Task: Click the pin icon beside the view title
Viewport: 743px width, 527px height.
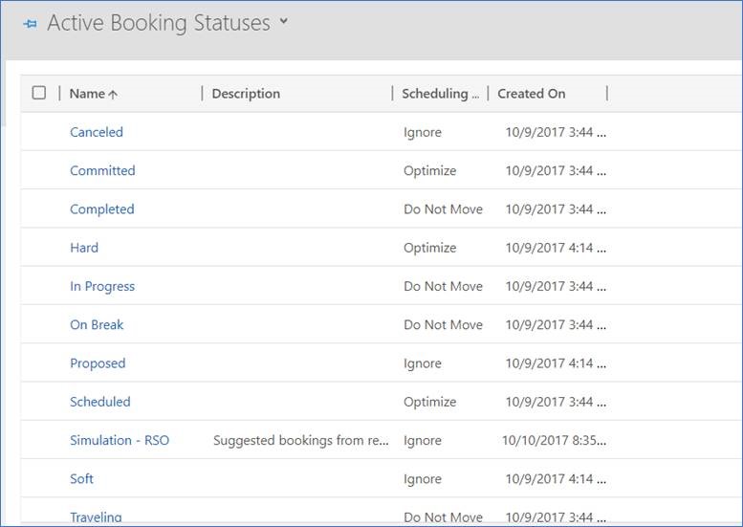Action: coord(31,25)
